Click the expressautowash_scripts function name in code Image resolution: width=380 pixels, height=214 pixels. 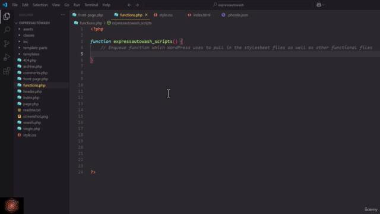point(142,42)
